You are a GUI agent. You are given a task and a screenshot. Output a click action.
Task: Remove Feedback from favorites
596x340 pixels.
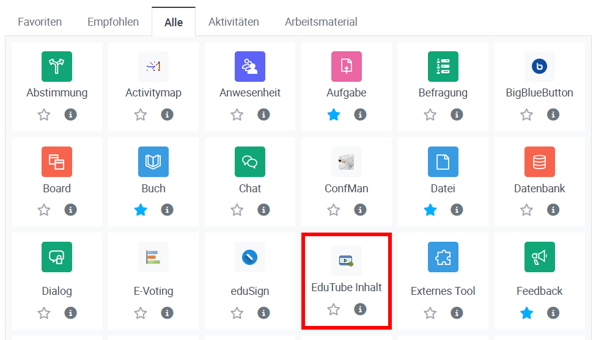pos(526,313)
